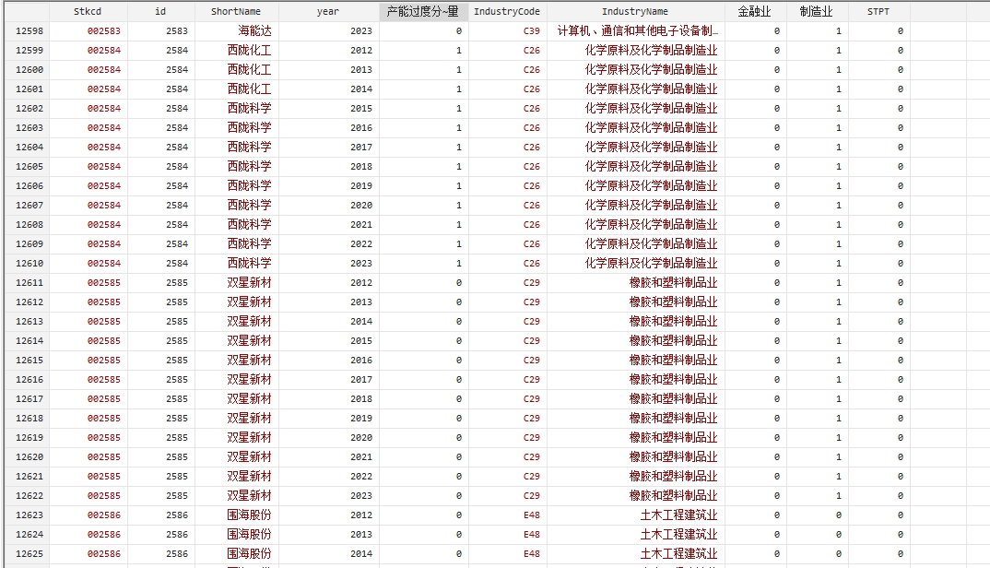Select row number 12598
Viewport: 990px width, 568px height.
click(x=29, y=31)
